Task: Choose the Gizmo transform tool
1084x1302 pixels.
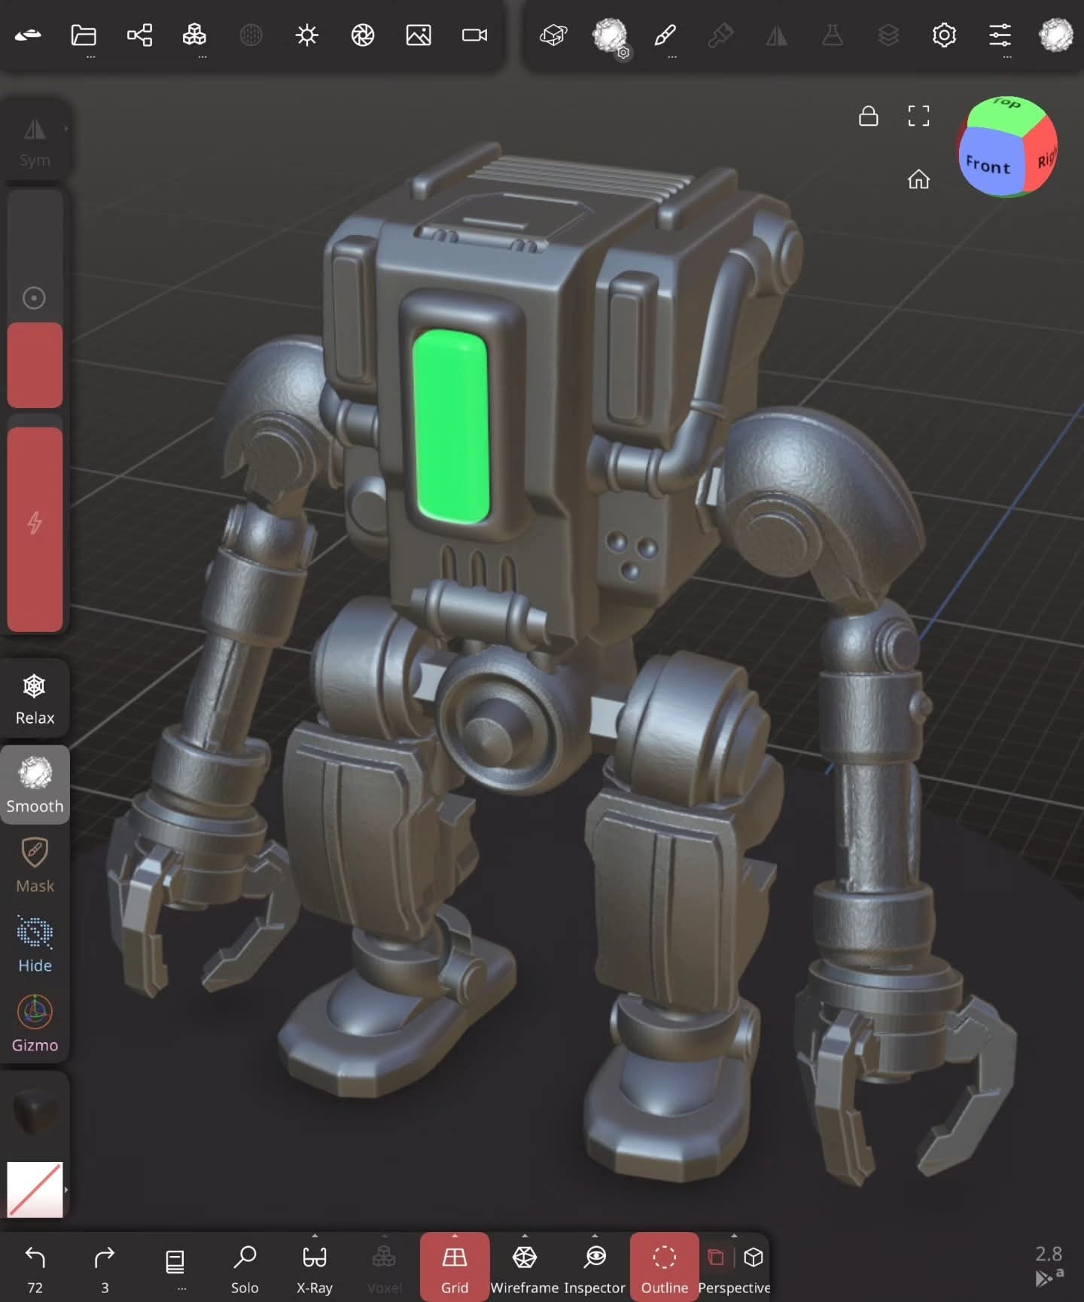Action: (35, 1023)
